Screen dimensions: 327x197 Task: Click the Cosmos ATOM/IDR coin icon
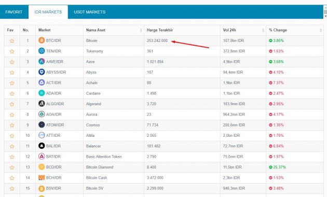(x=42, y=125)
